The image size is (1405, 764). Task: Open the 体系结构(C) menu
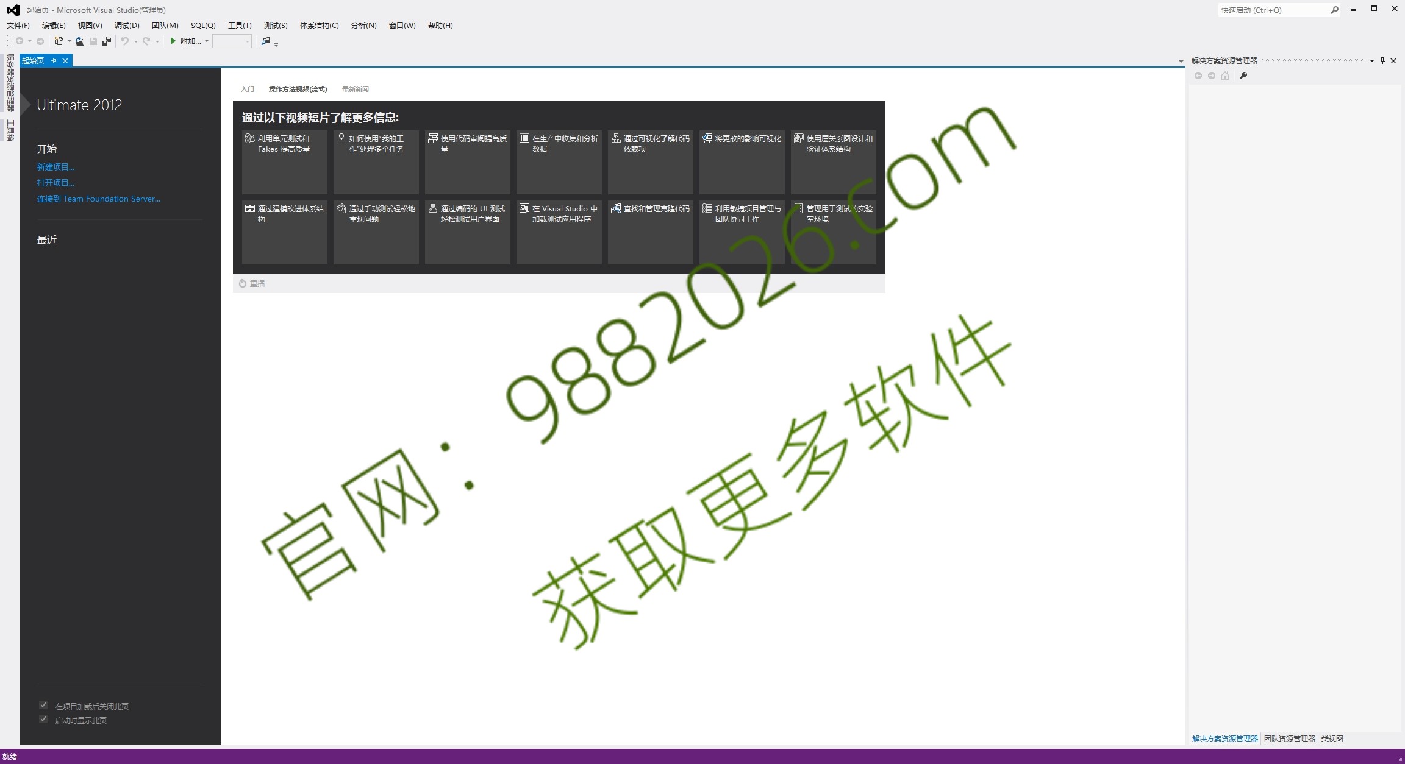click(319, 25)
